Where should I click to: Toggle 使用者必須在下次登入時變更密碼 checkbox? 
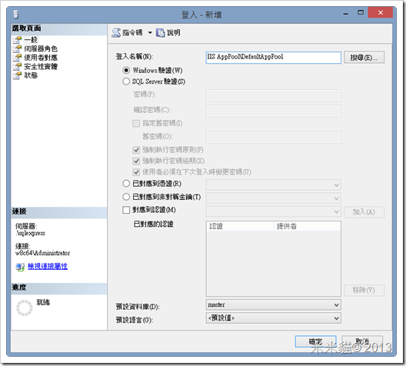(136, 172)
